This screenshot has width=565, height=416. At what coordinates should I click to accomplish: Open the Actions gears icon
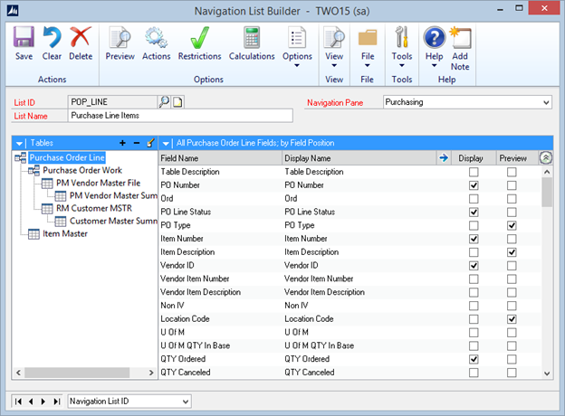(x=156, y=37)
